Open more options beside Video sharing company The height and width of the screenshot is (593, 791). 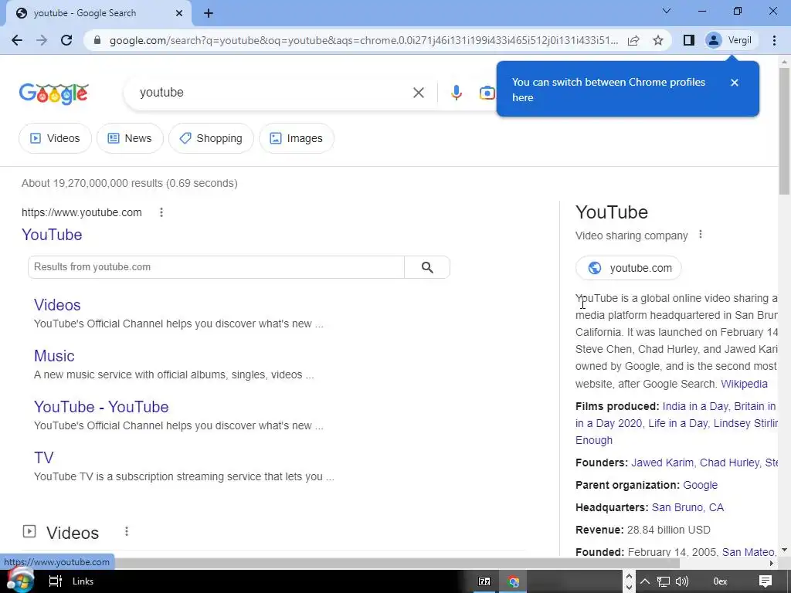pos(700,235)
